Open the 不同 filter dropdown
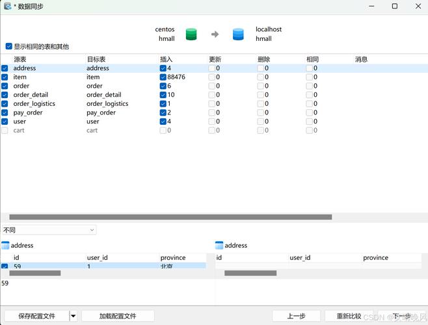This screenshot has height=325, width=428. (x=49, y=230)
